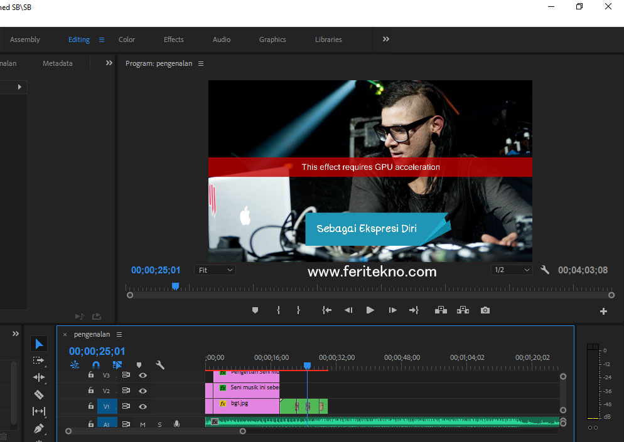Expand triangle in source panel

19,87
